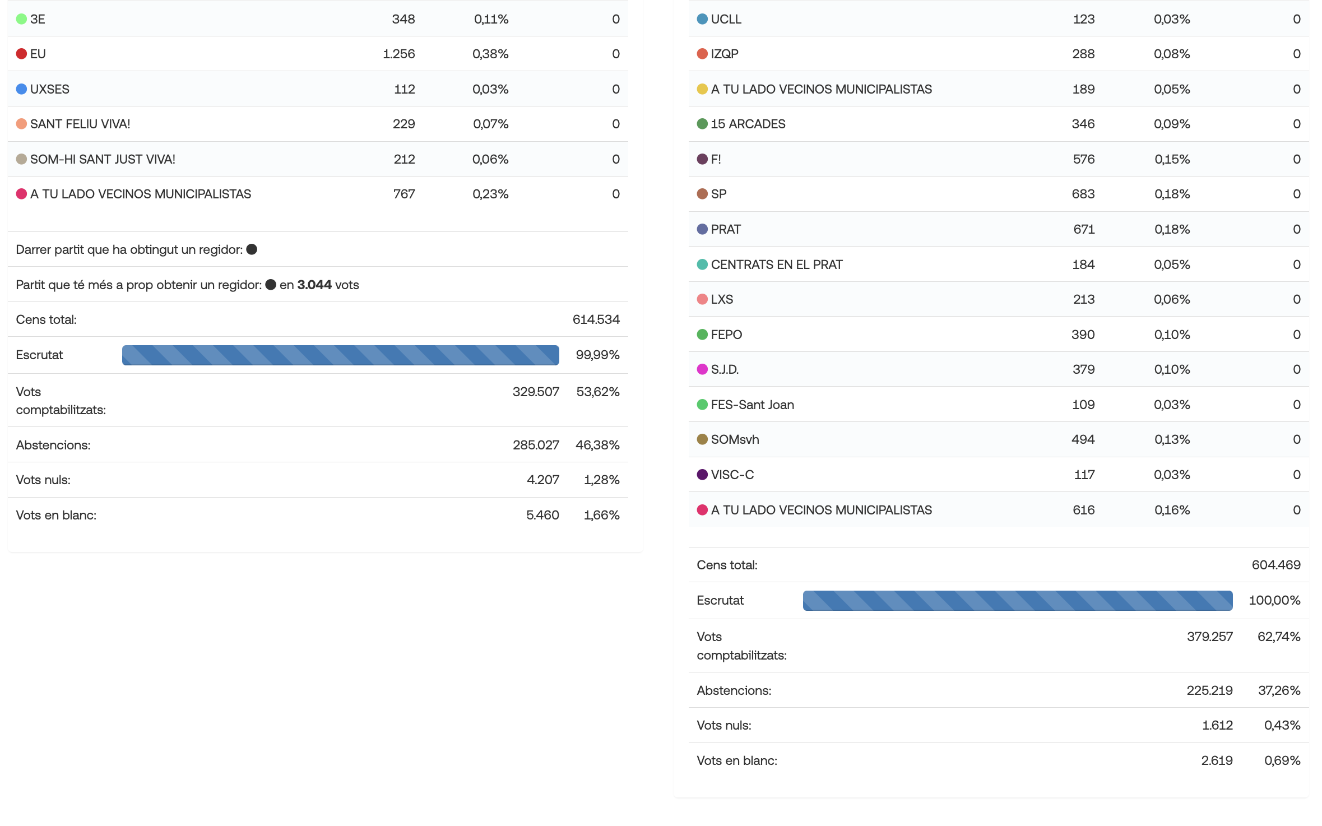Click the purple dot beside F!
The image size is (1322, 826).
coord(702,159)
